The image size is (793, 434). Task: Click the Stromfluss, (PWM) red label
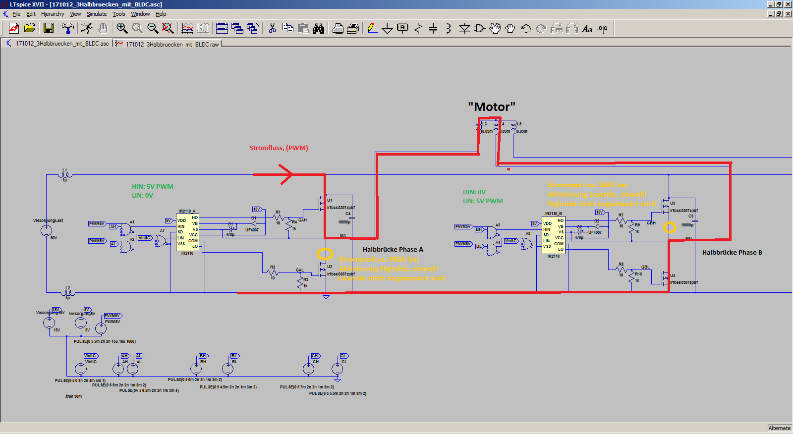point(279,148)
